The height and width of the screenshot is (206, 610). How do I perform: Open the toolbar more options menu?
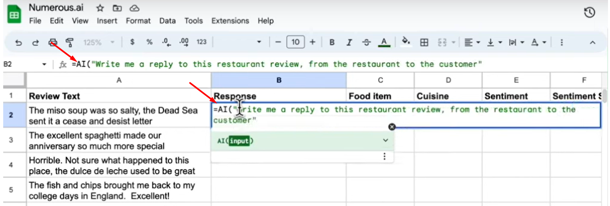[x=562, y=42]
